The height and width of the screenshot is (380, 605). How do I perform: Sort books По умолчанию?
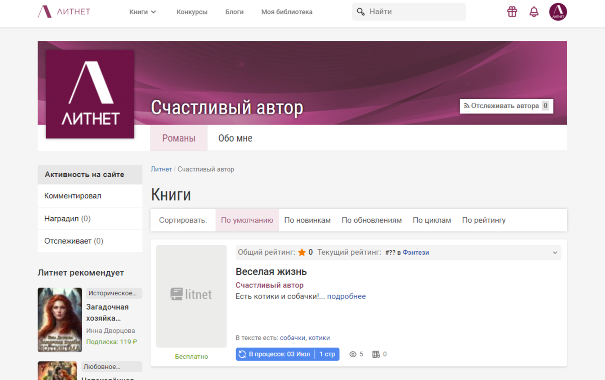pos(247,220)
